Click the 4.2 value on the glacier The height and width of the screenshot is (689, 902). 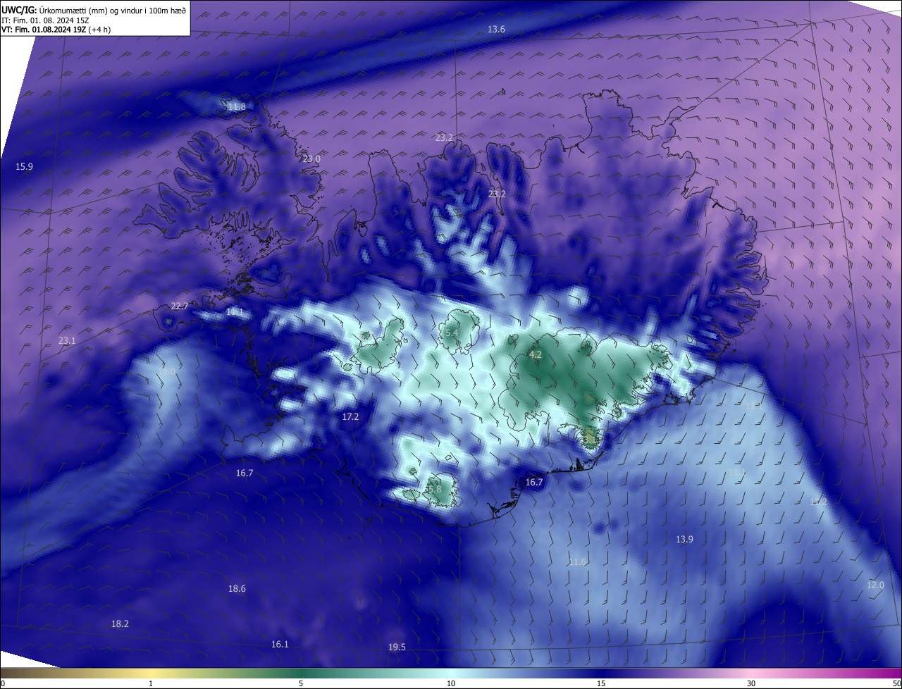(535, 355)
